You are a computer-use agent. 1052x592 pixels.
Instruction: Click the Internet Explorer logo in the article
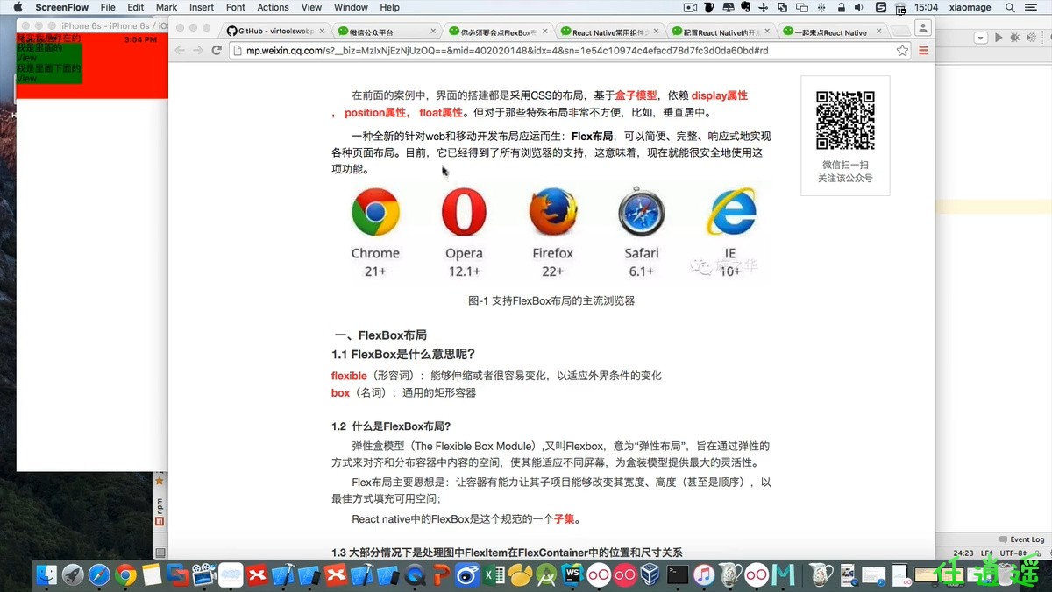[732, 211]
